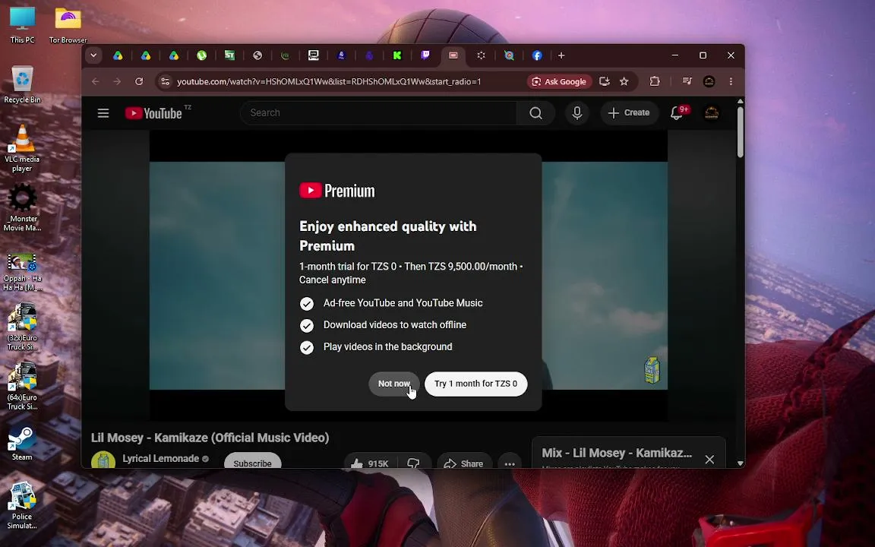Open Recycle Bin on the desktop

[x=22, y=84]
